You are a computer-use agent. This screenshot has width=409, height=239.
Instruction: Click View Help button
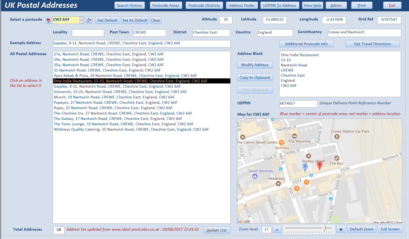click(312, 5)
